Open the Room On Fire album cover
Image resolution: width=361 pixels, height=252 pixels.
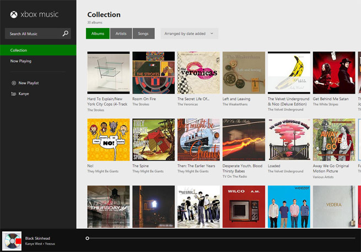click(154, 73)
